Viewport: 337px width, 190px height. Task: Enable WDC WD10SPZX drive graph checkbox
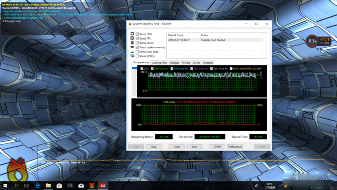(x=231, y=68)
